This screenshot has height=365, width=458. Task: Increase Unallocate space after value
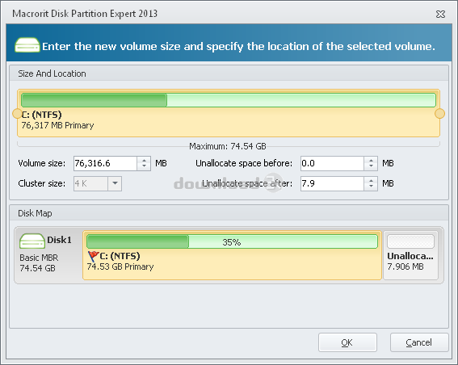[371, 180]
